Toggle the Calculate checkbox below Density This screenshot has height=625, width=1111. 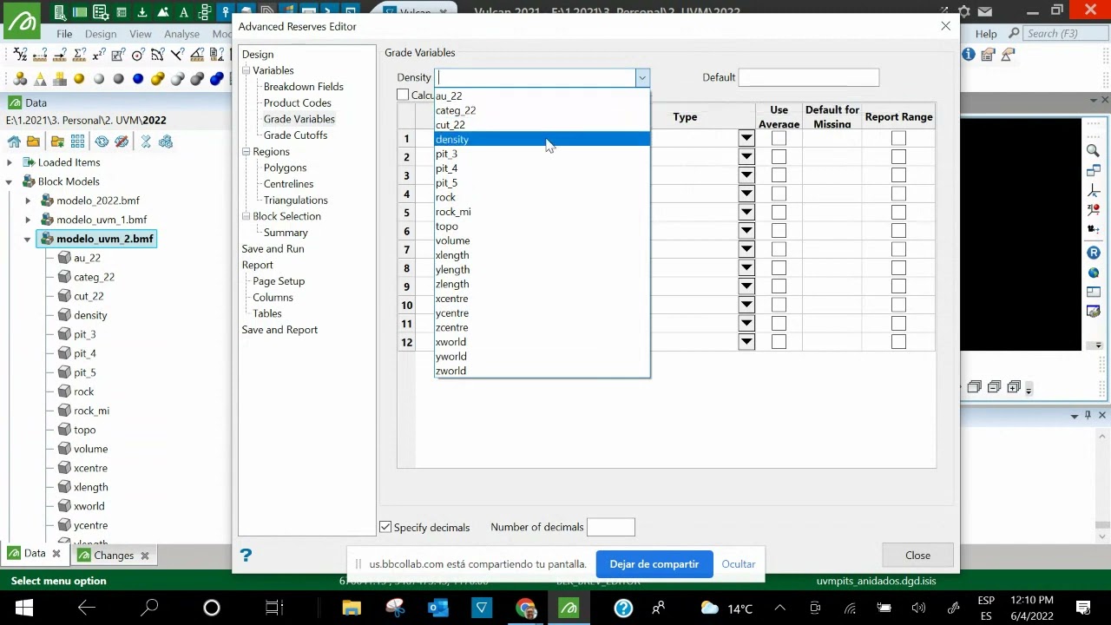(403, 95)
